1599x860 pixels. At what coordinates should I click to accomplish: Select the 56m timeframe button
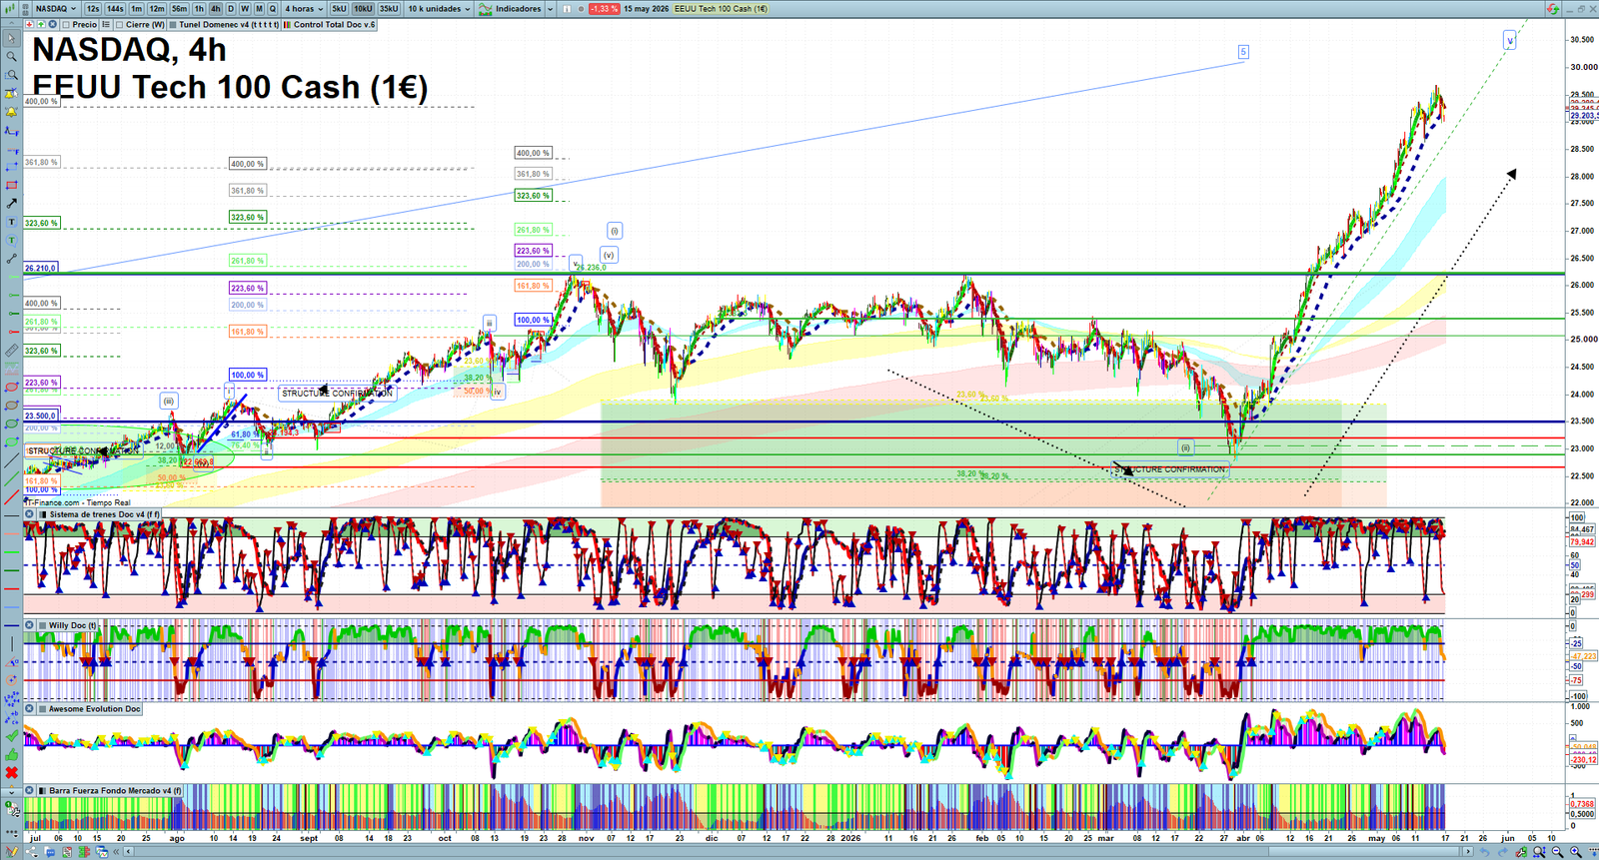[x=179, y=8]
